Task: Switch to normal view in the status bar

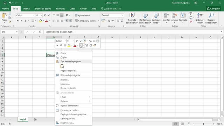Action: tap(176, 124)
